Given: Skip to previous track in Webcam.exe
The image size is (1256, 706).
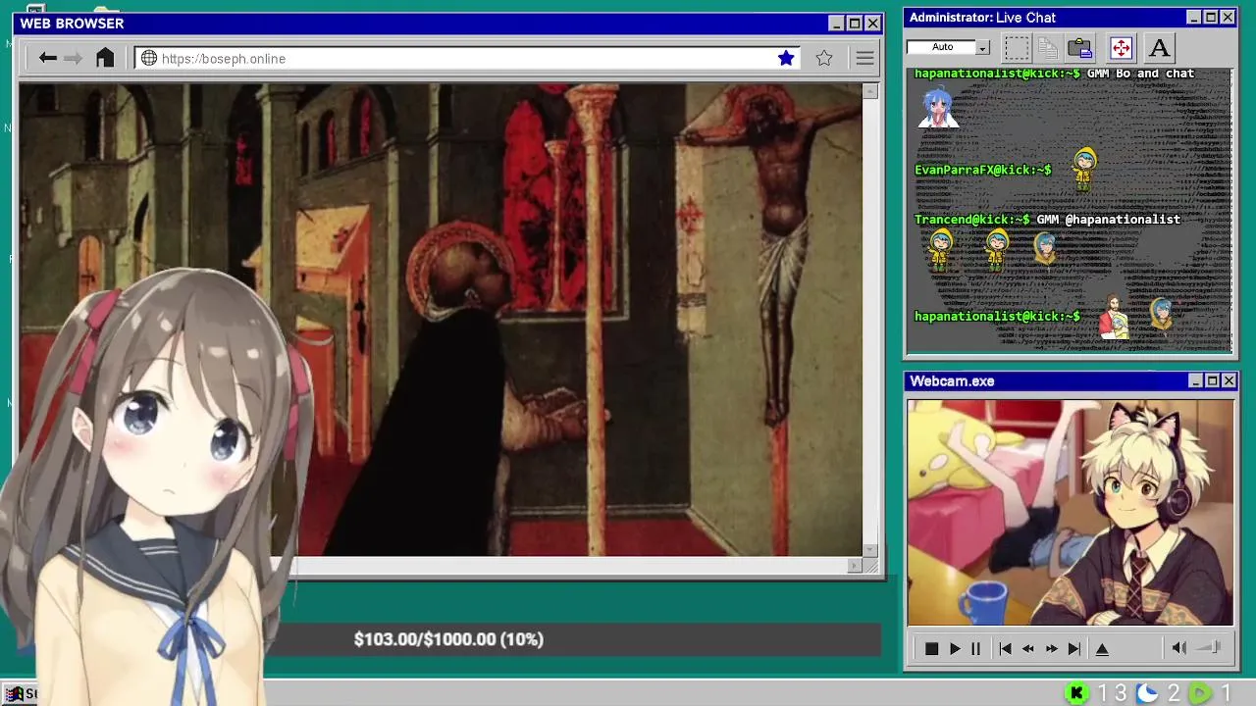Looking at the screenshot, I should pyautogui.click(x=1005, y=648).
